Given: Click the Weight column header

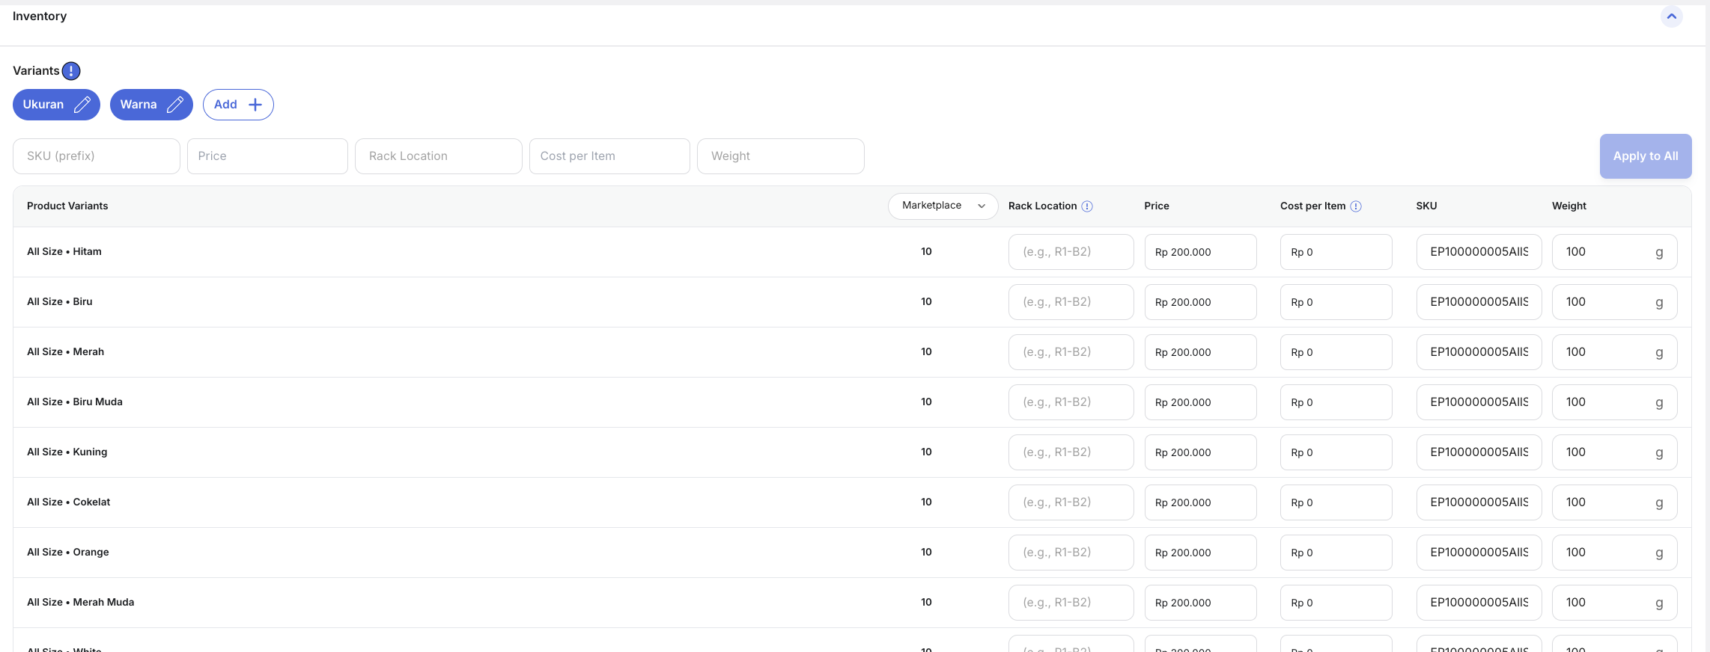Looking at the screenshot, I should 1569,206.
